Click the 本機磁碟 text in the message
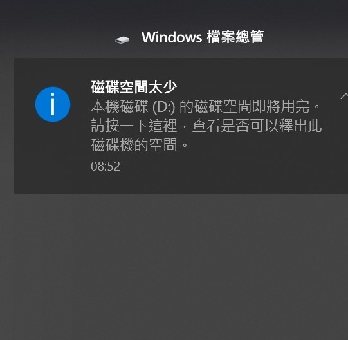 120,107
